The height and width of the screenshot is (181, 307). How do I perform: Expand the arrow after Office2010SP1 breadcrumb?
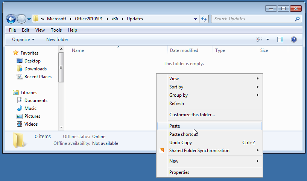(x=107, y=19)
